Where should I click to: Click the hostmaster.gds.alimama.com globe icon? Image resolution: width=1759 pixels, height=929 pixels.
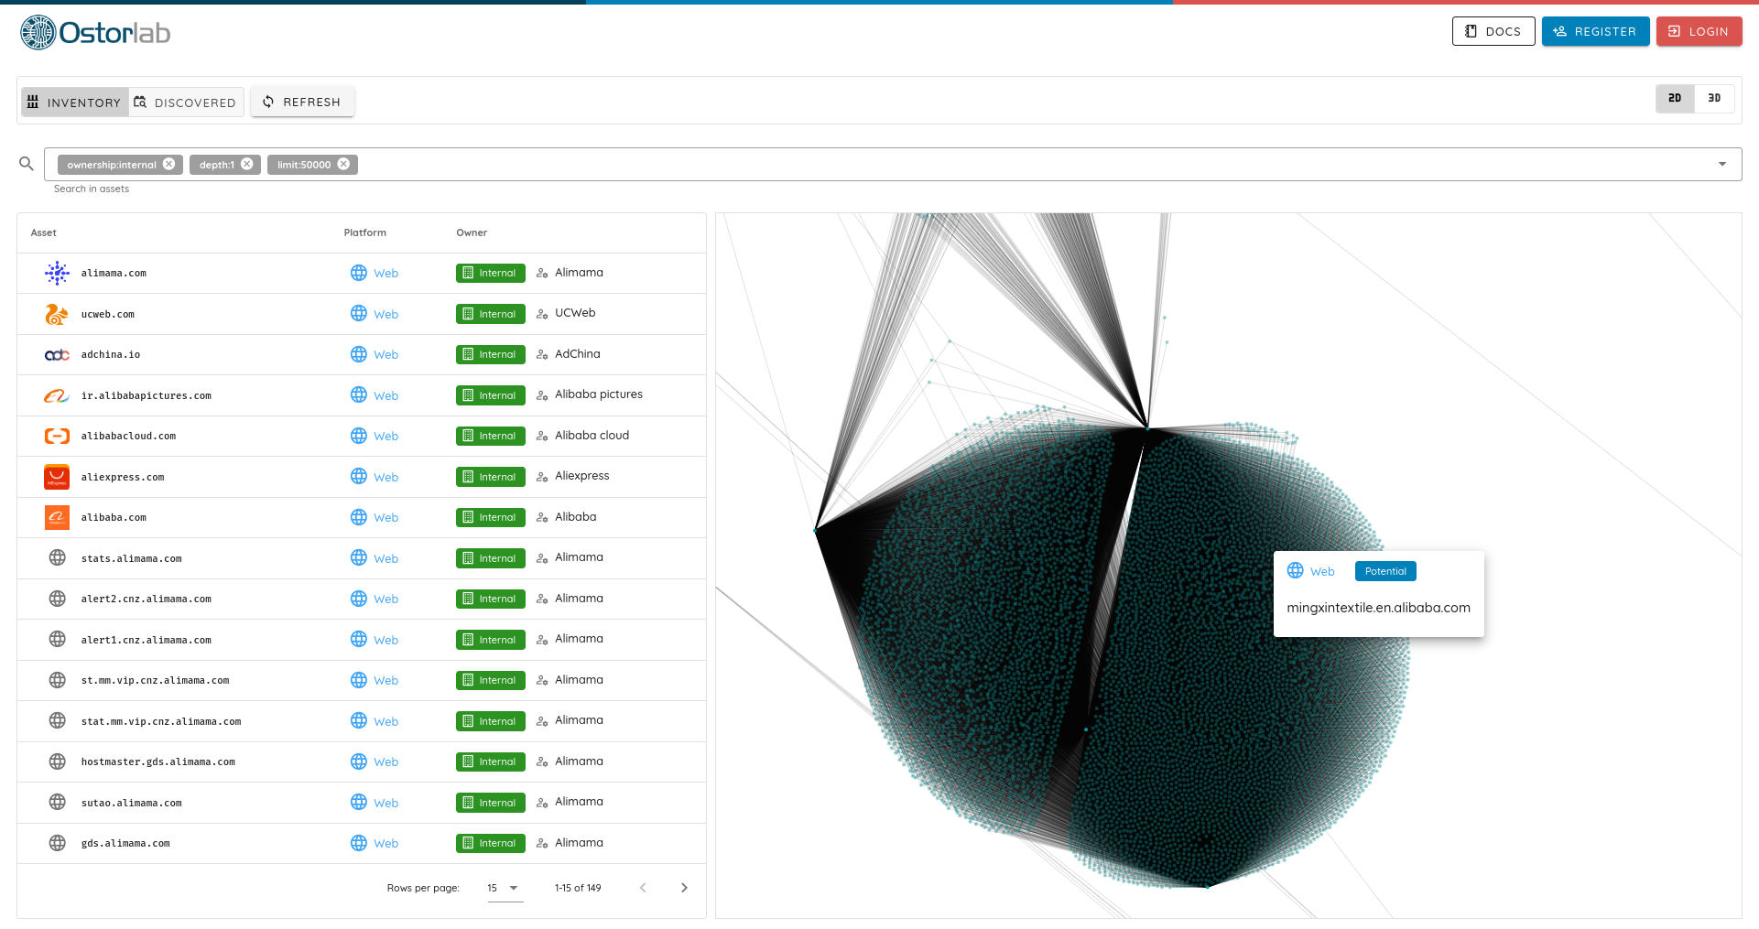pyautogui.click(x=57, y=762)
